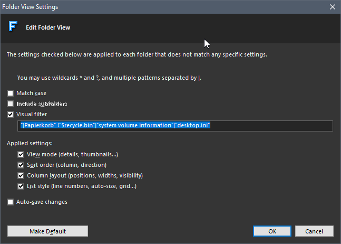This screenshot has height=244, width=341.
Task: Click the Applied settings label
Action: (30, 143)
